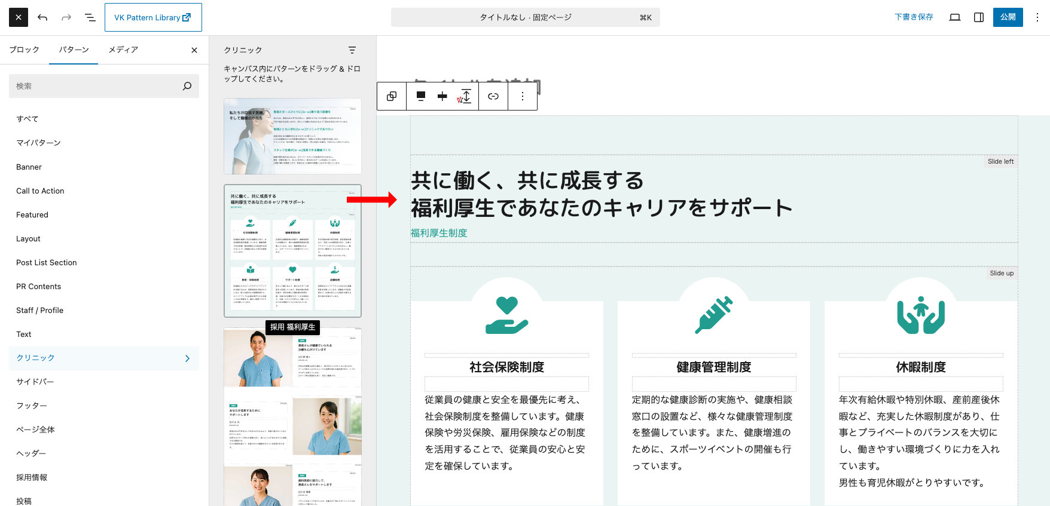Click the undo arrow in top toolbar
This screenshot has height=506, width=1050.
pyautogui.click(x=42, y=17)
